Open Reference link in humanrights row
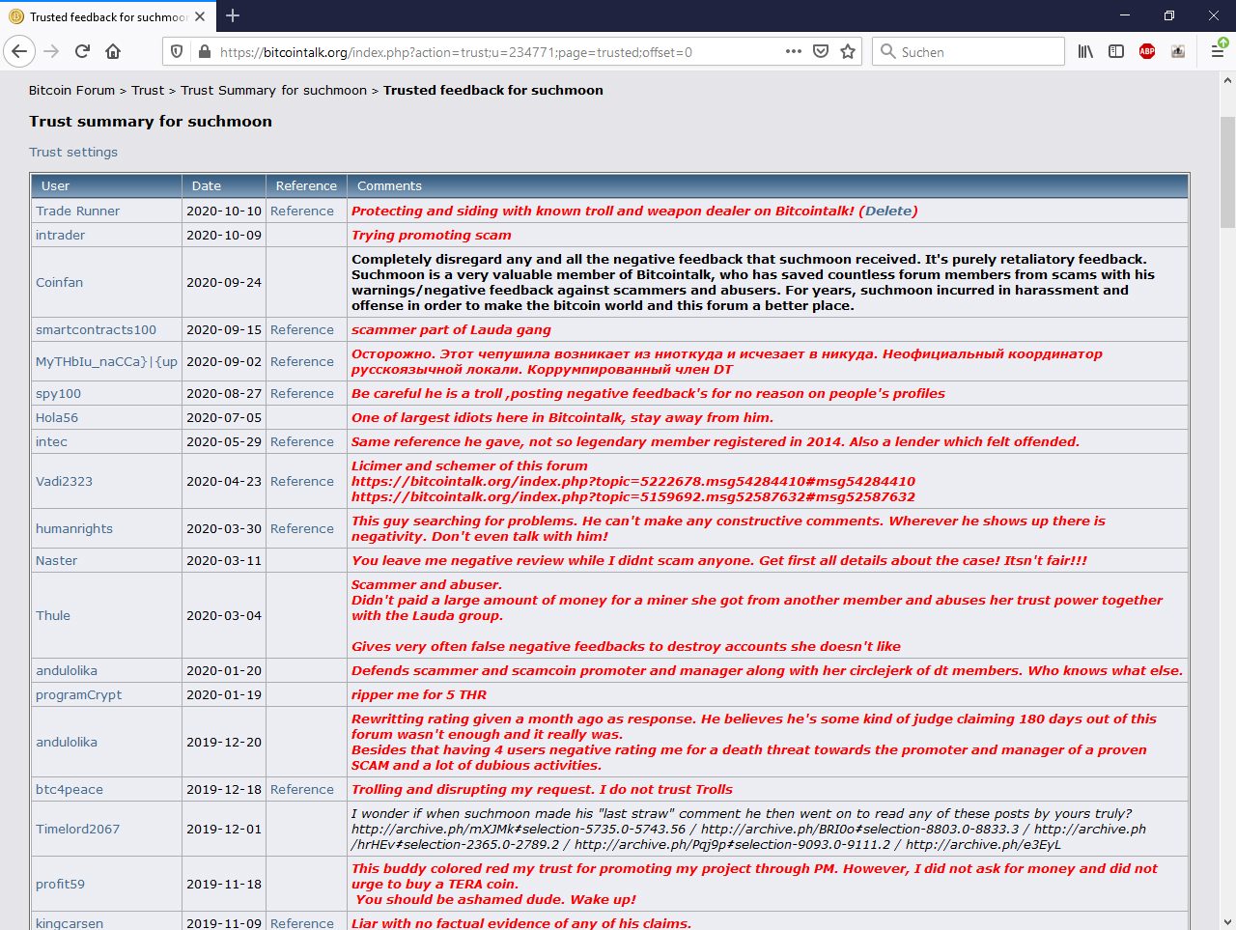 (x=302, y=528)
